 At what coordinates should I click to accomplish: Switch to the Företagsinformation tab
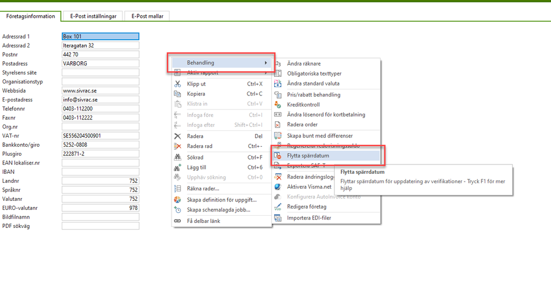pos(30,16)
